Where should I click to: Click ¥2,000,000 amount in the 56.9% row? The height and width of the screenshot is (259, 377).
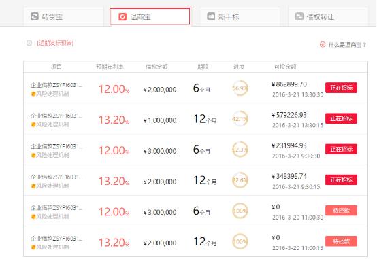click(x=160, y=90)
